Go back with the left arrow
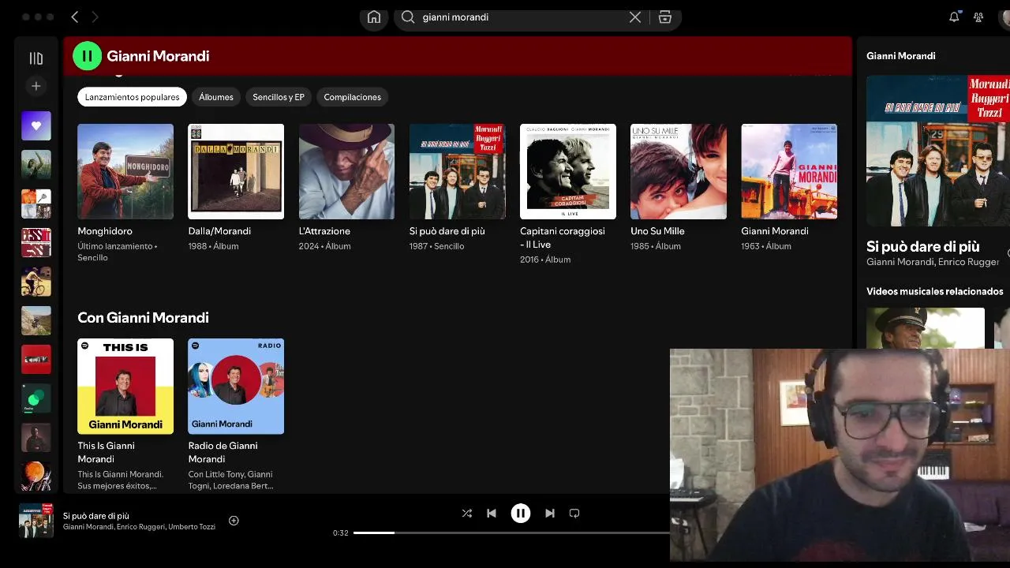Screen dimensions: 1010x568 click(x=75, y=17)
